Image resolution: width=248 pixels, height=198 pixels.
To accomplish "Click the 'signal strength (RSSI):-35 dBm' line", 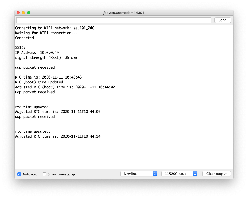I will tap(46, 58).
